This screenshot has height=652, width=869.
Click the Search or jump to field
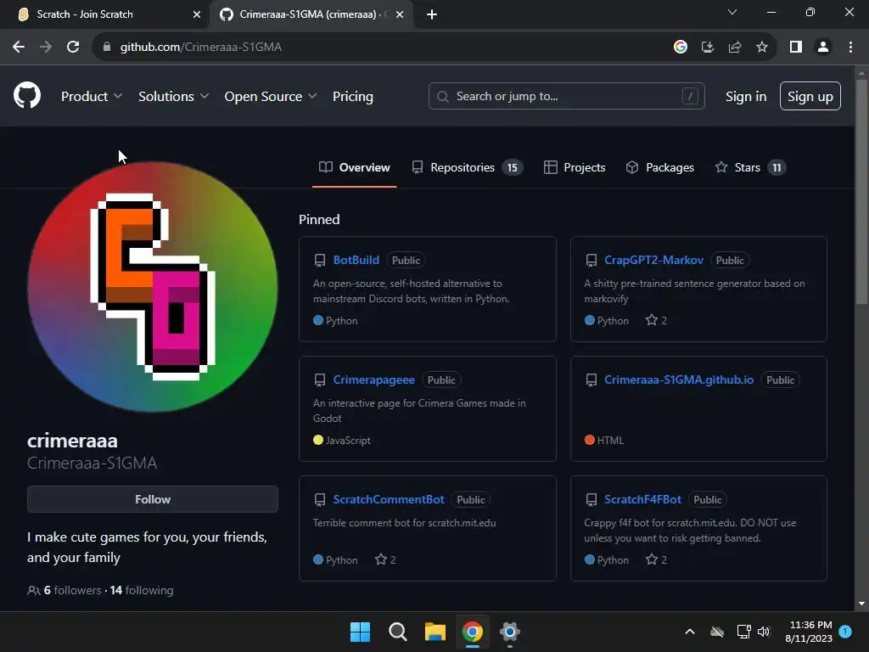point(566,96)
